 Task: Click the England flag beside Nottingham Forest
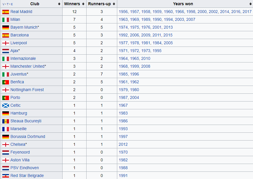point(6,90)
